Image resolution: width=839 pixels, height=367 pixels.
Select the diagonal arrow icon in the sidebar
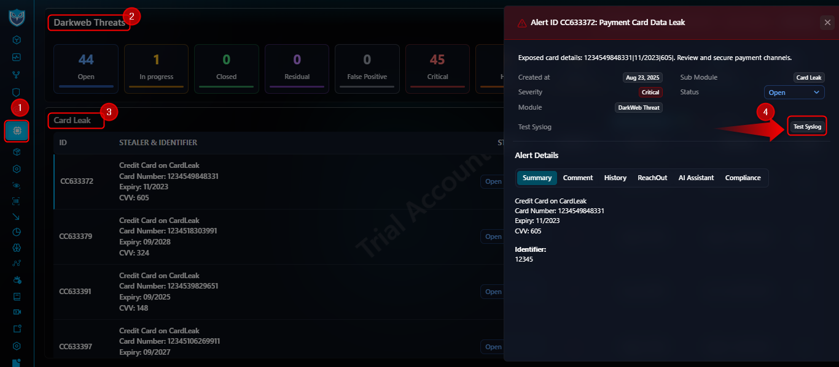tap(17, 216)
